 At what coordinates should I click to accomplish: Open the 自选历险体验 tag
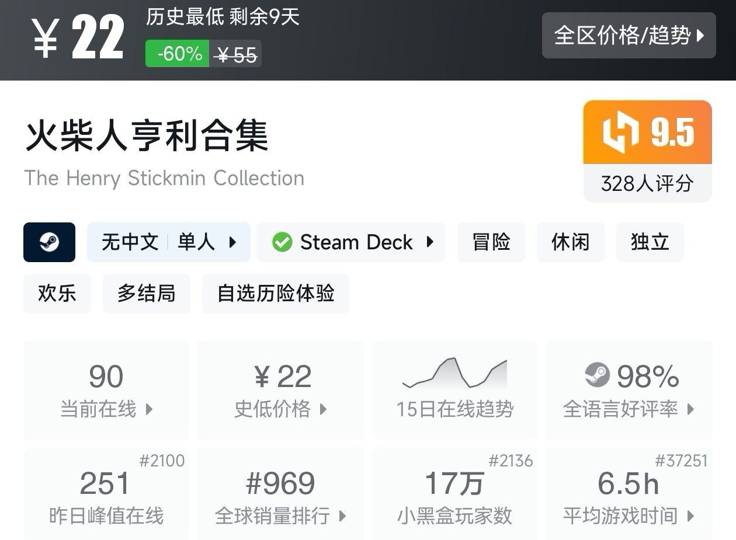click(x=275, y=294)
